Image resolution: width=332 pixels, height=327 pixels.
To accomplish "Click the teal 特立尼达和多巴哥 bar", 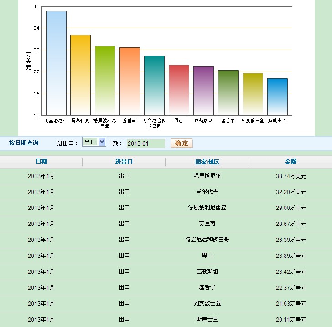I will 154,85.
